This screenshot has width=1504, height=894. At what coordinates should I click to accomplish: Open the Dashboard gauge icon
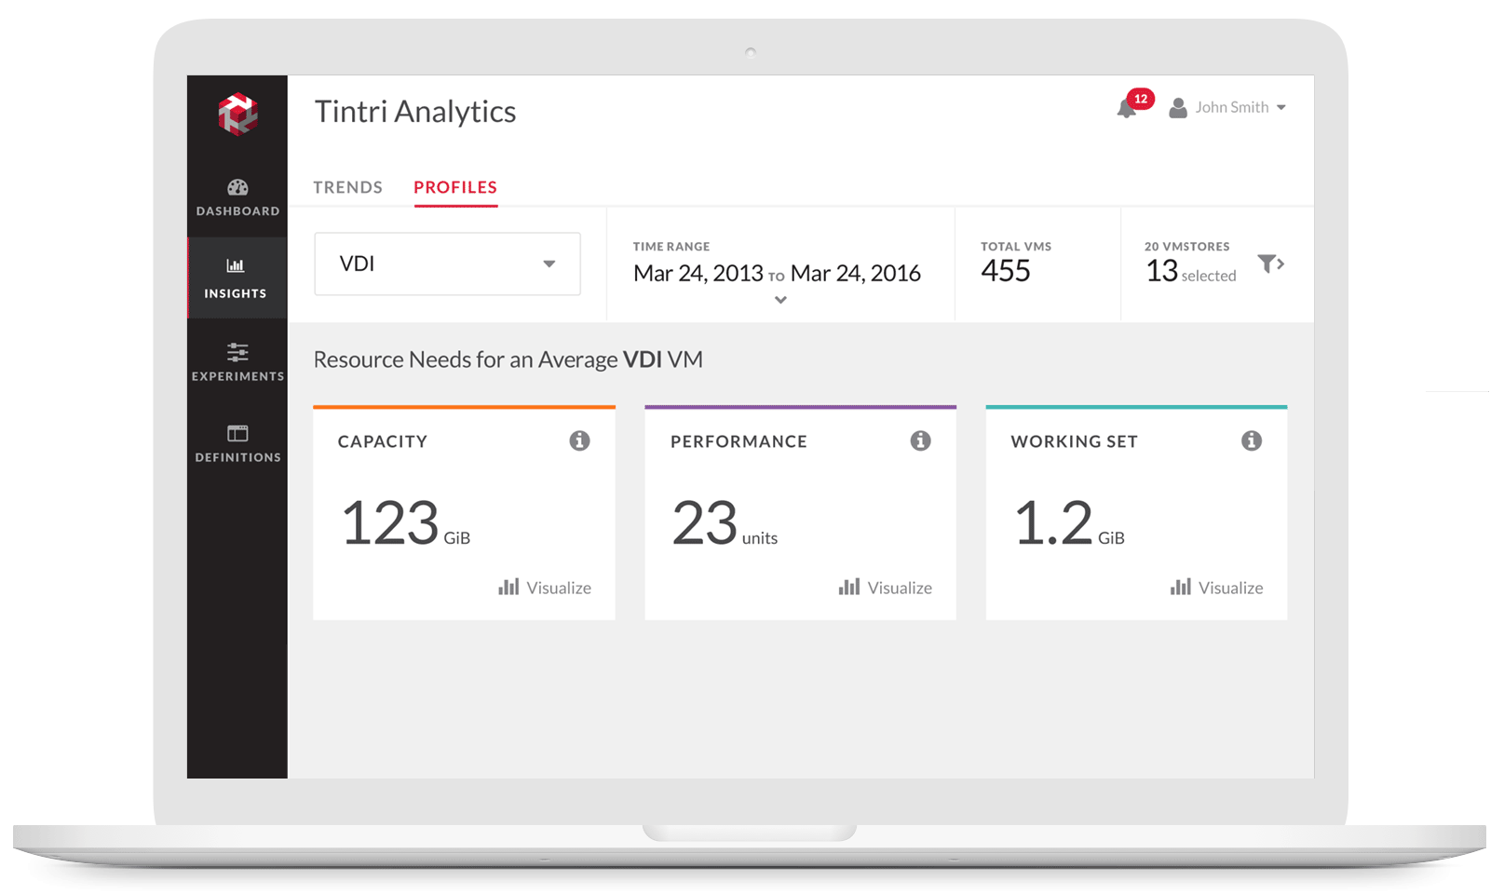[237, 187]
